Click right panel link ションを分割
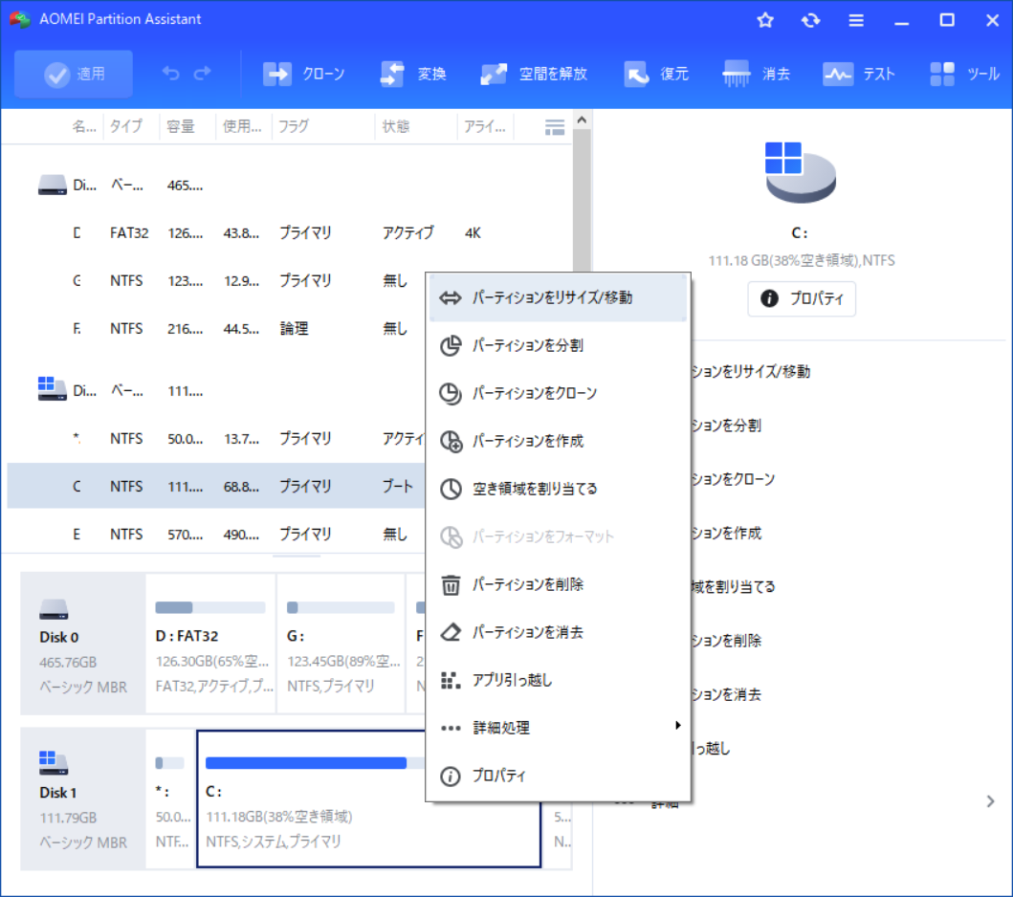The height and width of the screenshot is (897, 1013). pyautogui.click(x=726, y=426)
